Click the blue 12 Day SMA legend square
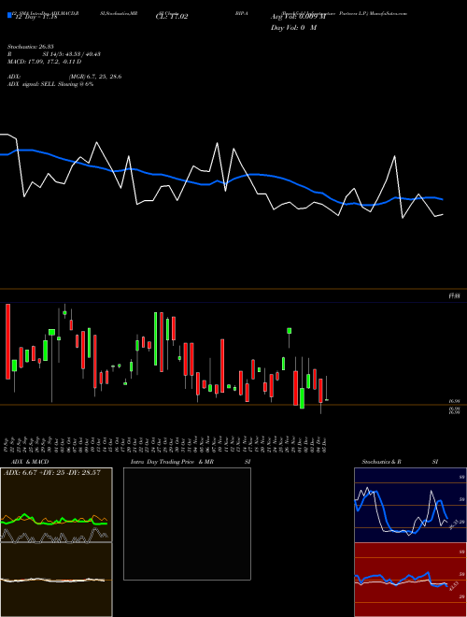Image resolution: width=467 pixels, height=617 pixels. click(10, 16)
